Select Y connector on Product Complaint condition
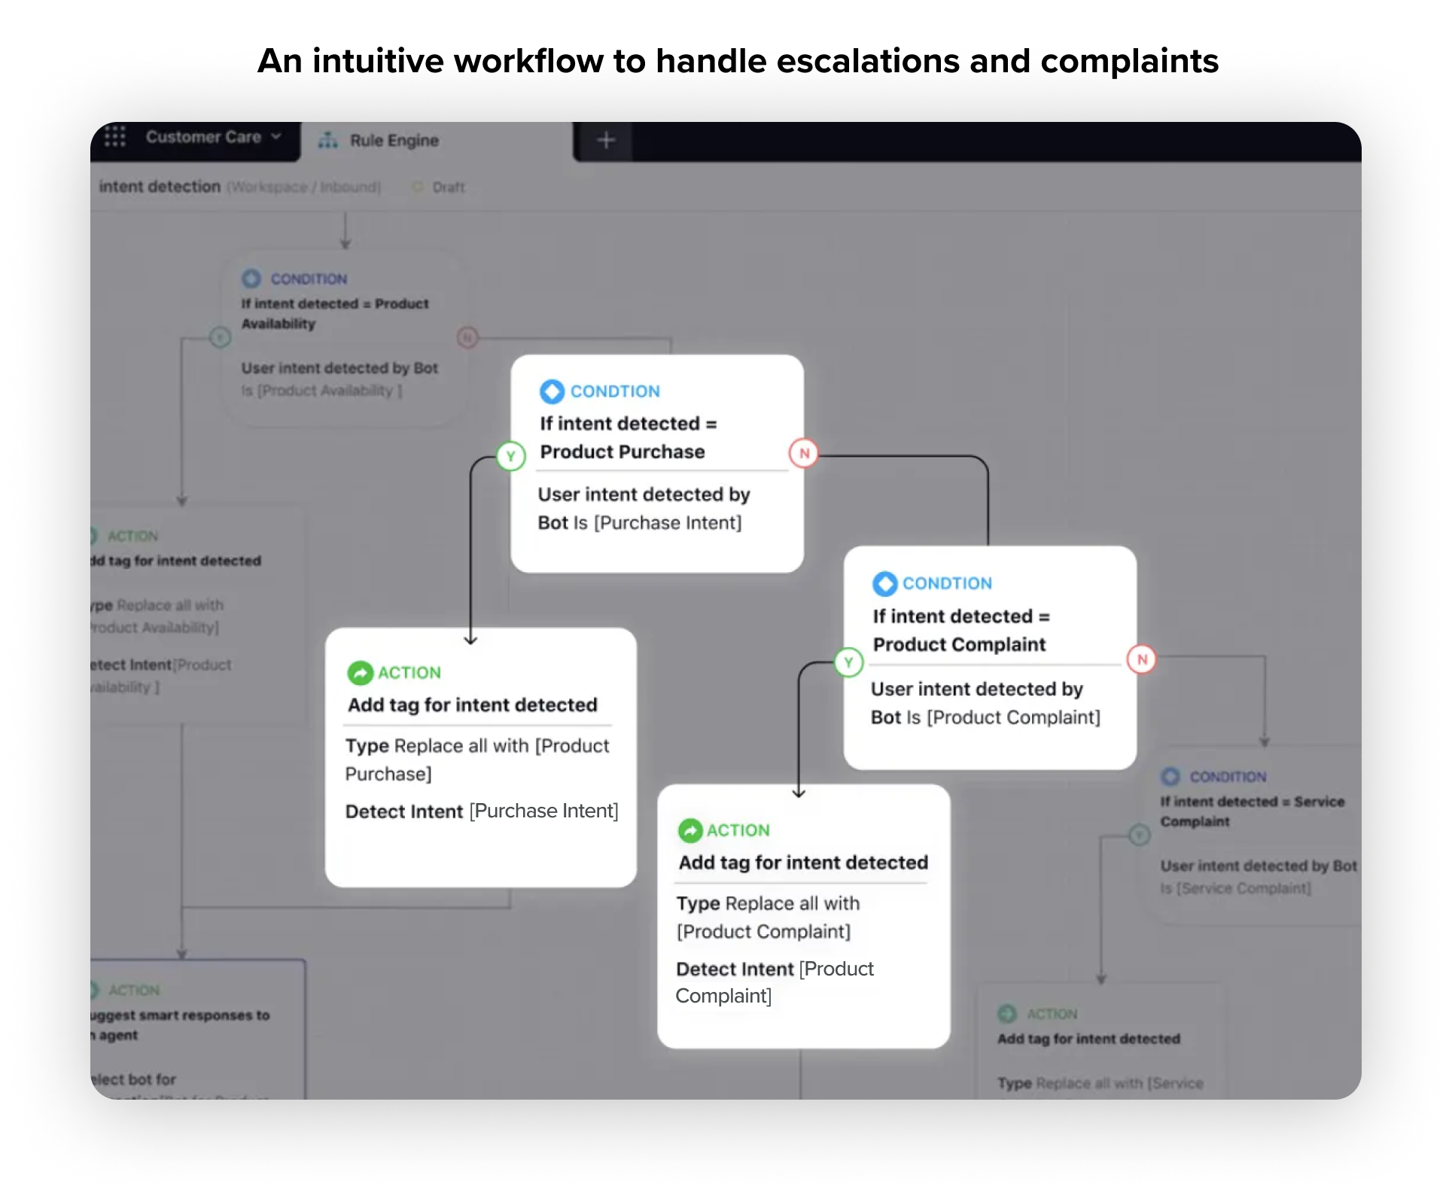This screenshot has height=1199, width=1452. click(x=848, y=662)
